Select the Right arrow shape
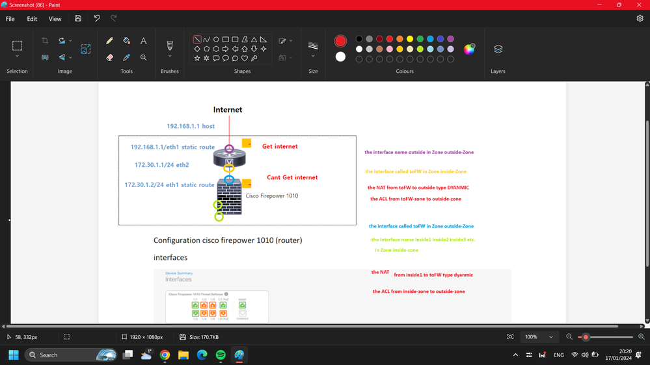 [x=226, y=49]
